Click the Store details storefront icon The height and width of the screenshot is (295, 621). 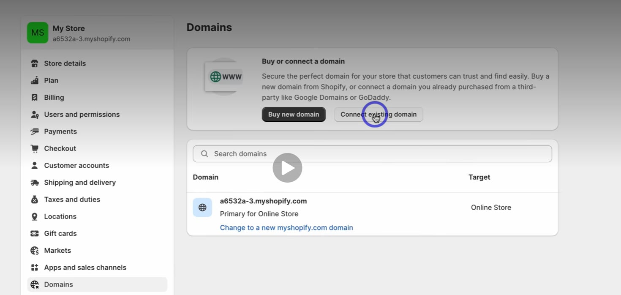click(x=35, y=63)
